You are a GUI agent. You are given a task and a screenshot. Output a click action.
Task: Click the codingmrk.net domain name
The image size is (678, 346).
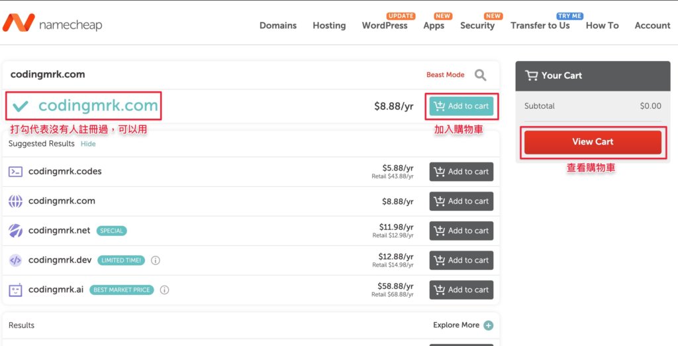tap(59, 231)
